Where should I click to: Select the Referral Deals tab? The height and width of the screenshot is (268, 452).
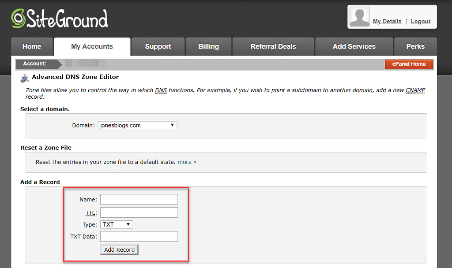tap(273, 47)
